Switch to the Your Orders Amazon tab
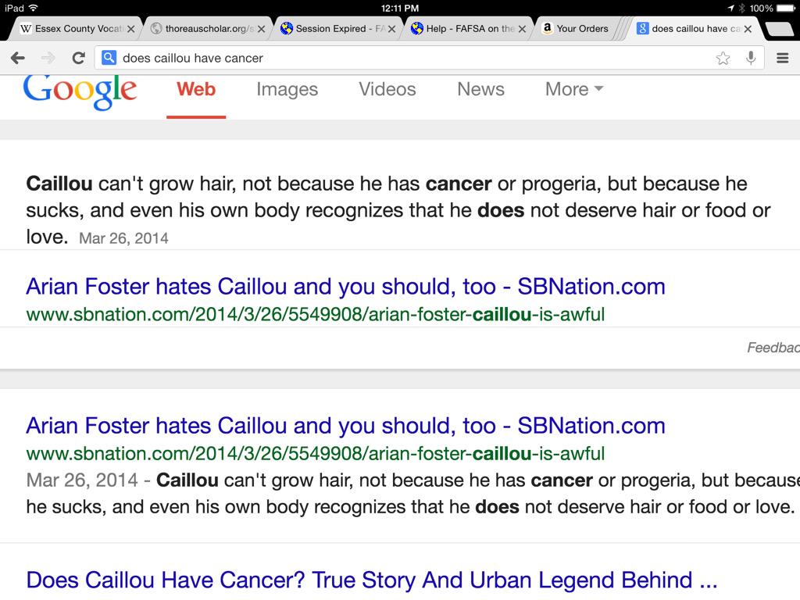Screen dimensions: 800x600 (x=577, y=29)
